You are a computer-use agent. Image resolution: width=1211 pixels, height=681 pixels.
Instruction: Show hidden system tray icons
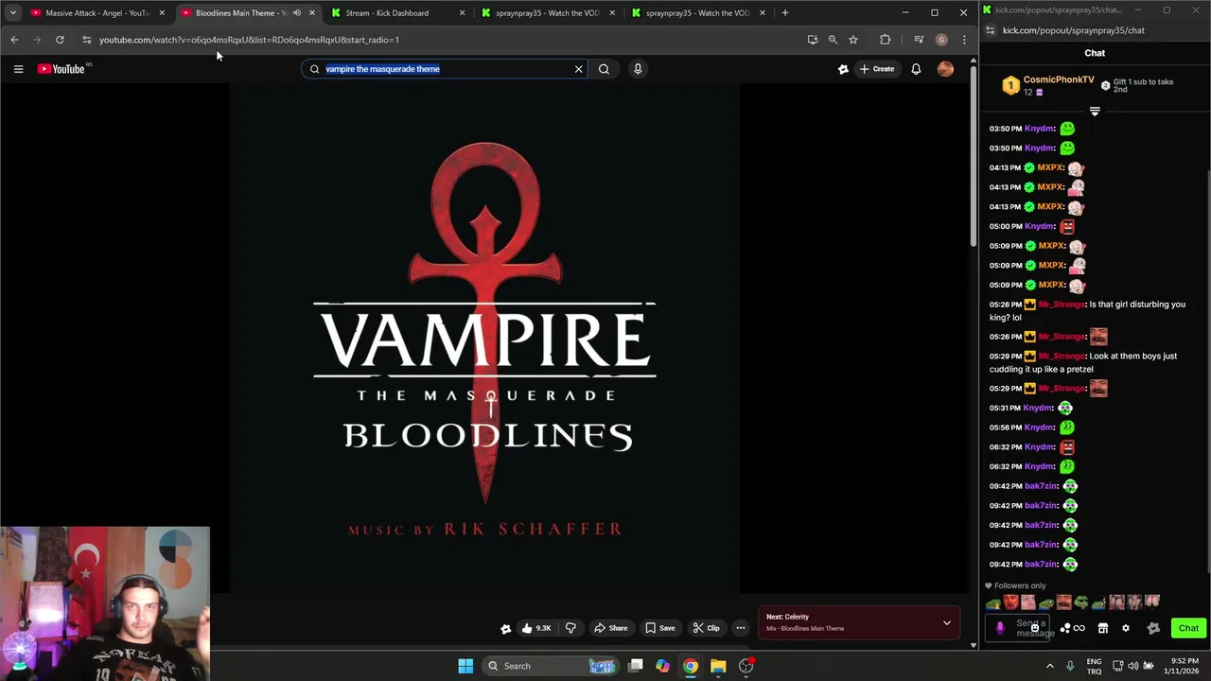pyautogui.click(x=1049, y=666)
